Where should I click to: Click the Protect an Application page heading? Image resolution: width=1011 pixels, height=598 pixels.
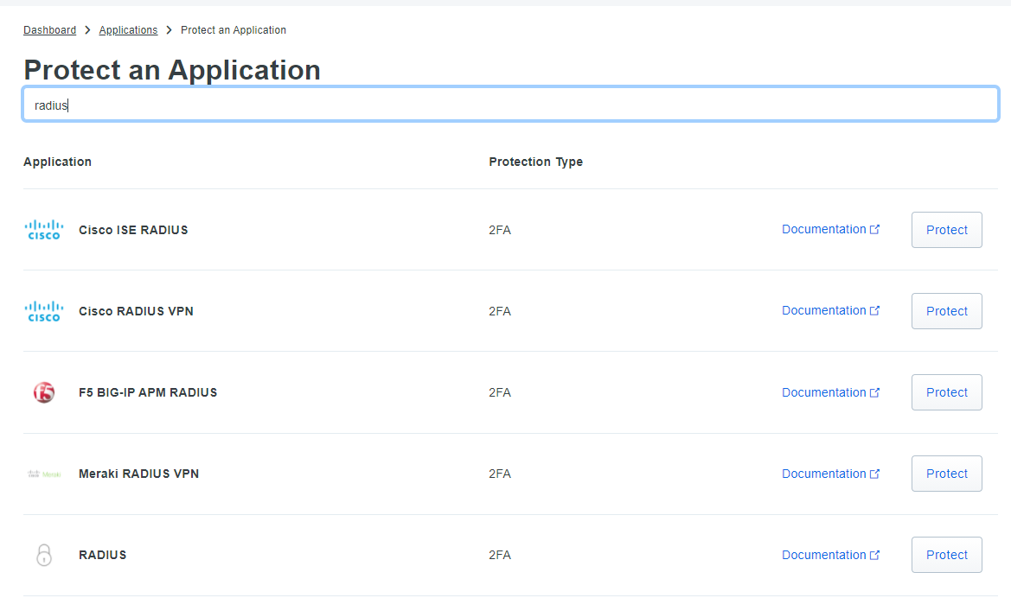(172, 70)
